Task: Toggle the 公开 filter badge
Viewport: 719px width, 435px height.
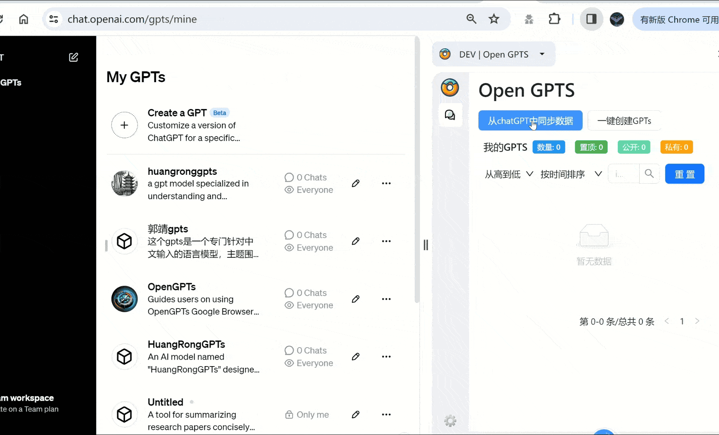Action: (634, 147)
